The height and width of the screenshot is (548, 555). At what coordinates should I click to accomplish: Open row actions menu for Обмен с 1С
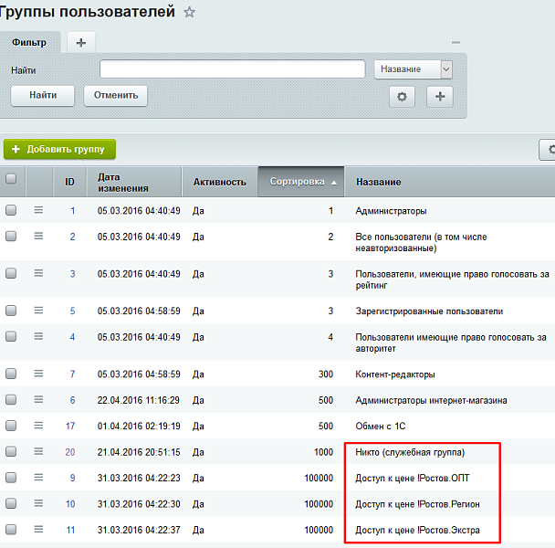click(x=39, y=425)
